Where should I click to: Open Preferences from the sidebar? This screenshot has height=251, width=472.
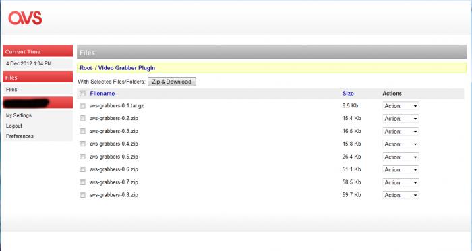tap(20, 136)
